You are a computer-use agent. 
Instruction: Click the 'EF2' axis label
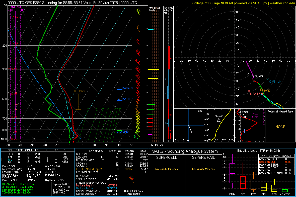pyautogui.click(x=253, y=194)
